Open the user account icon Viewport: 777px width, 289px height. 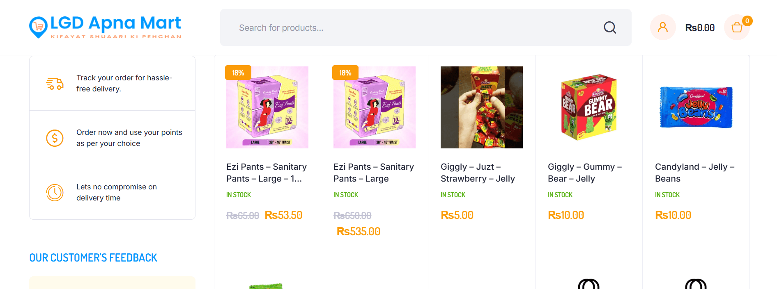[662, 27]
